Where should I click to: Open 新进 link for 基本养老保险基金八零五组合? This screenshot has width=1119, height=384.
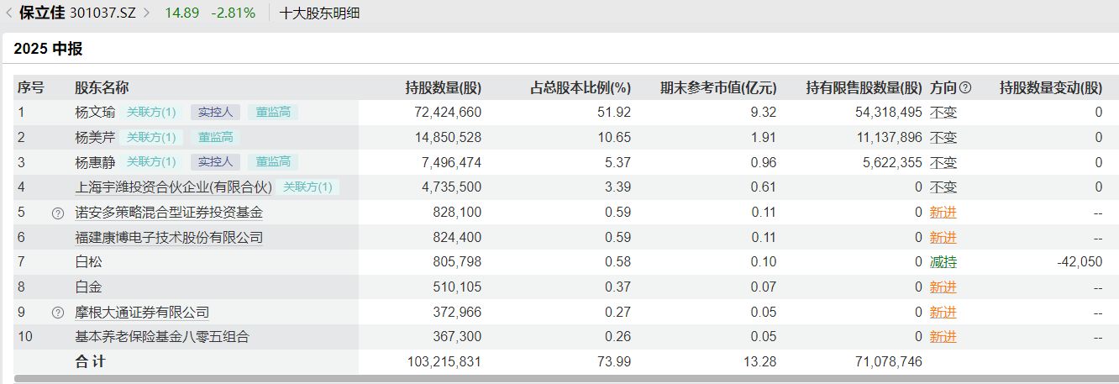click(943, 337)
